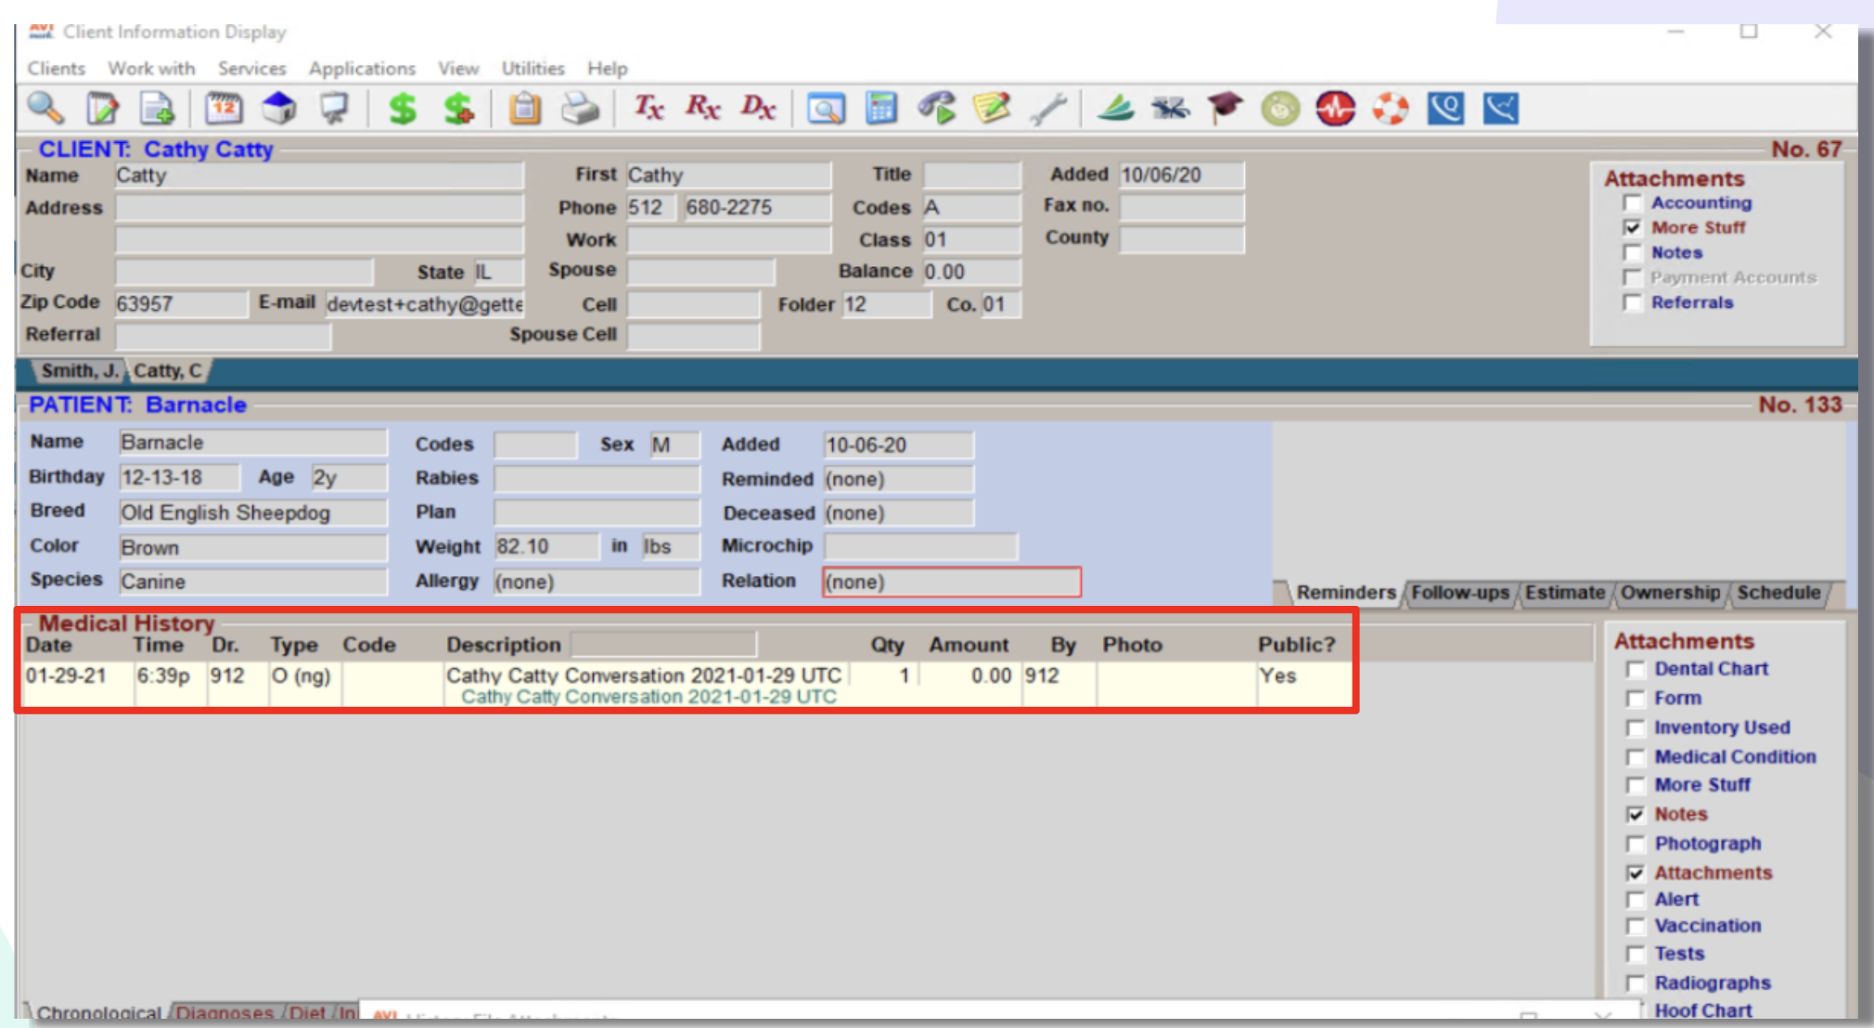Click the magnifying glass search icon

[44, 109]
